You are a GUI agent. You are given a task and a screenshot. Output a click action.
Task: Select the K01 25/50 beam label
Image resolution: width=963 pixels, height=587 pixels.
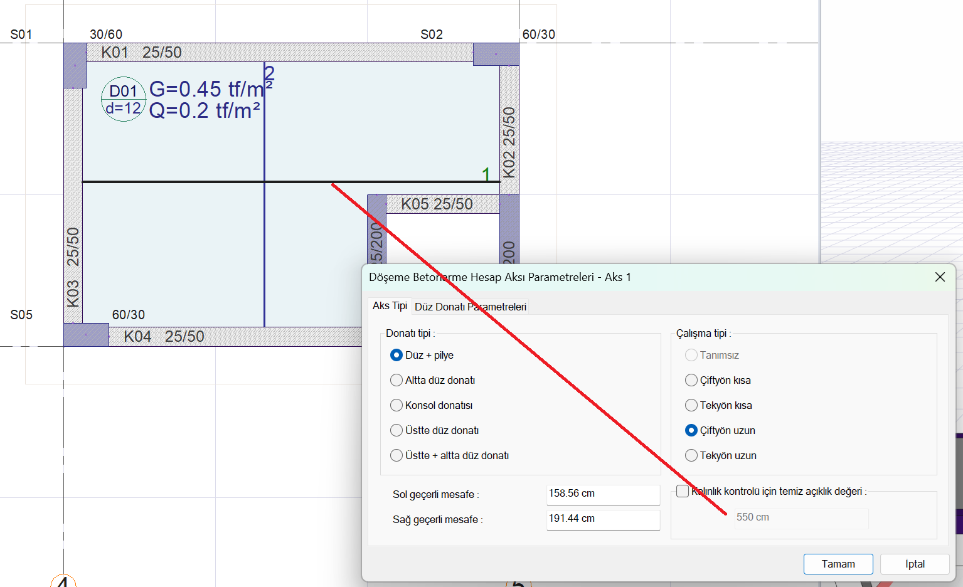pyautogui.click(x=141, y=52)
